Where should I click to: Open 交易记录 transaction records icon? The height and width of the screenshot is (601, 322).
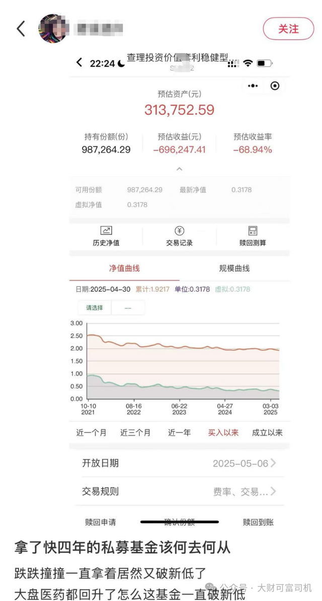pos(179,231)
